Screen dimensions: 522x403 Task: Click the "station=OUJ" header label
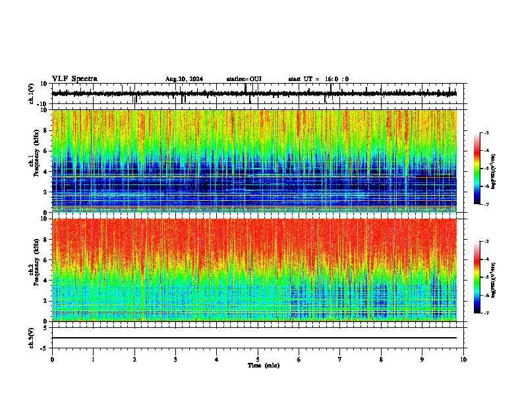click(x=244, y=79)
